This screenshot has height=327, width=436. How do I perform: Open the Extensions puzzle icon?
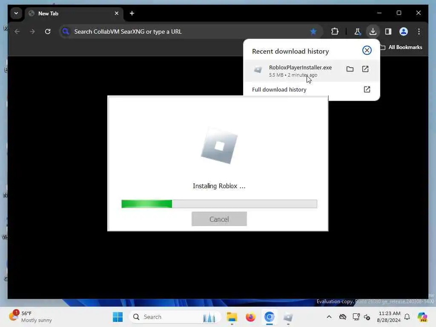(x=335, y=32)
